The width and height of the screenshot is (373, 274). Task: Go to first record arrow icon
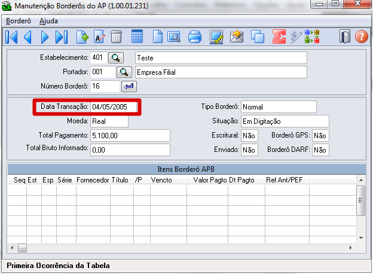click(x=11, y=37)
